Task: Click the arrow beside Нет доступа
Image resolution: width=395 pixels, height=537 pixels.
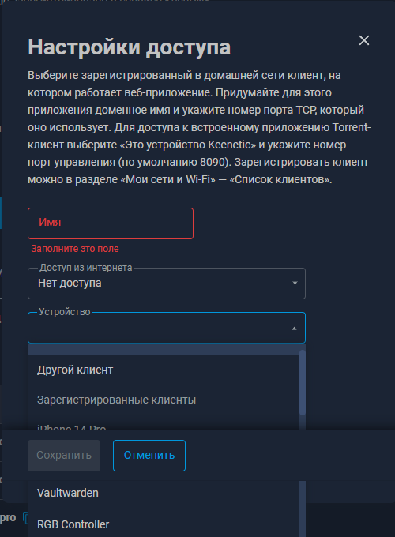Action: (295, 284)
